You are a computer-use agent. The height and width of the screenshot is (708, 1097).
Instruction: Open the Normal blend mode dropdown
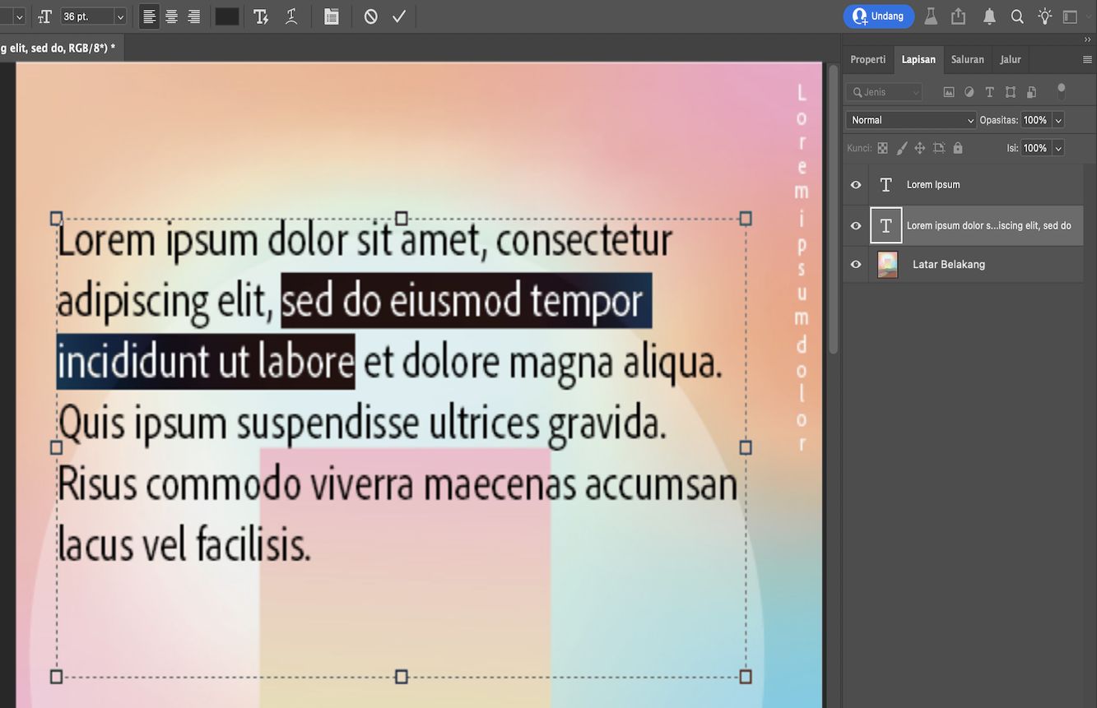tap(910, 120)
